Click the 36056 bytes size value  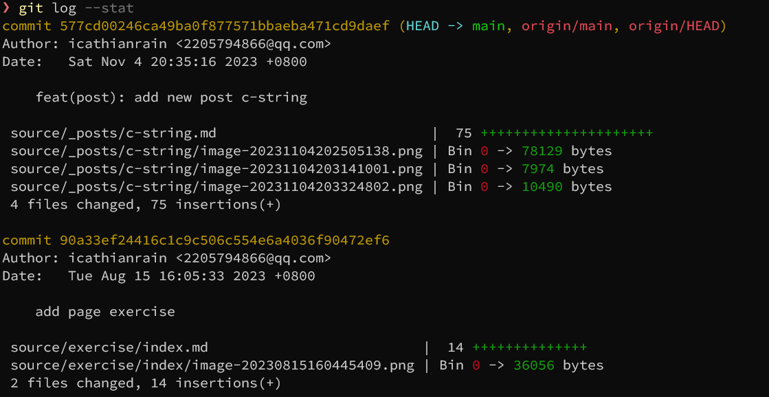[x=533, y=365]
